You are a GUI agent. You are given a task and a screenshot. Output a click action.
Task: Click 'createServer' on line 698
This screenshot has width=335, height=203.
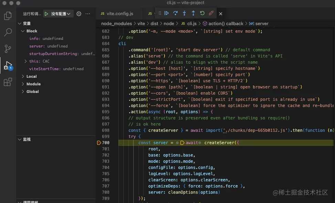pyautogui.click(x=163, y=130)
